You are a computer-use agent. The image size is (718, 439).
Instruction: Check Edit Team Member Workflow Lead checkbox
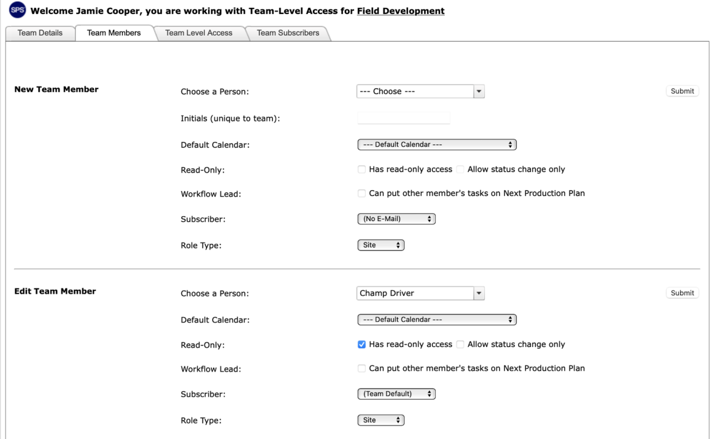click(x=361, y=368)
